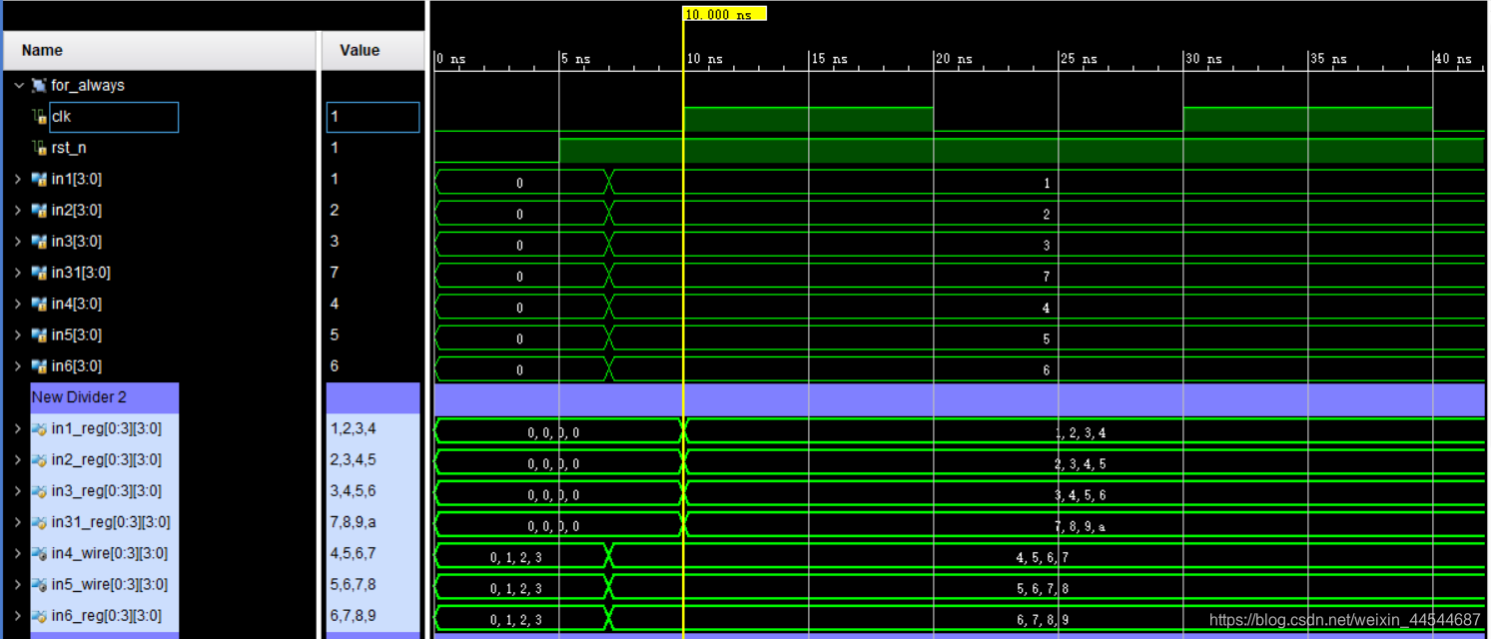Expand the in3[3:0] signal bus
This screenshot has height=639, width=1491.
(18, 242)
